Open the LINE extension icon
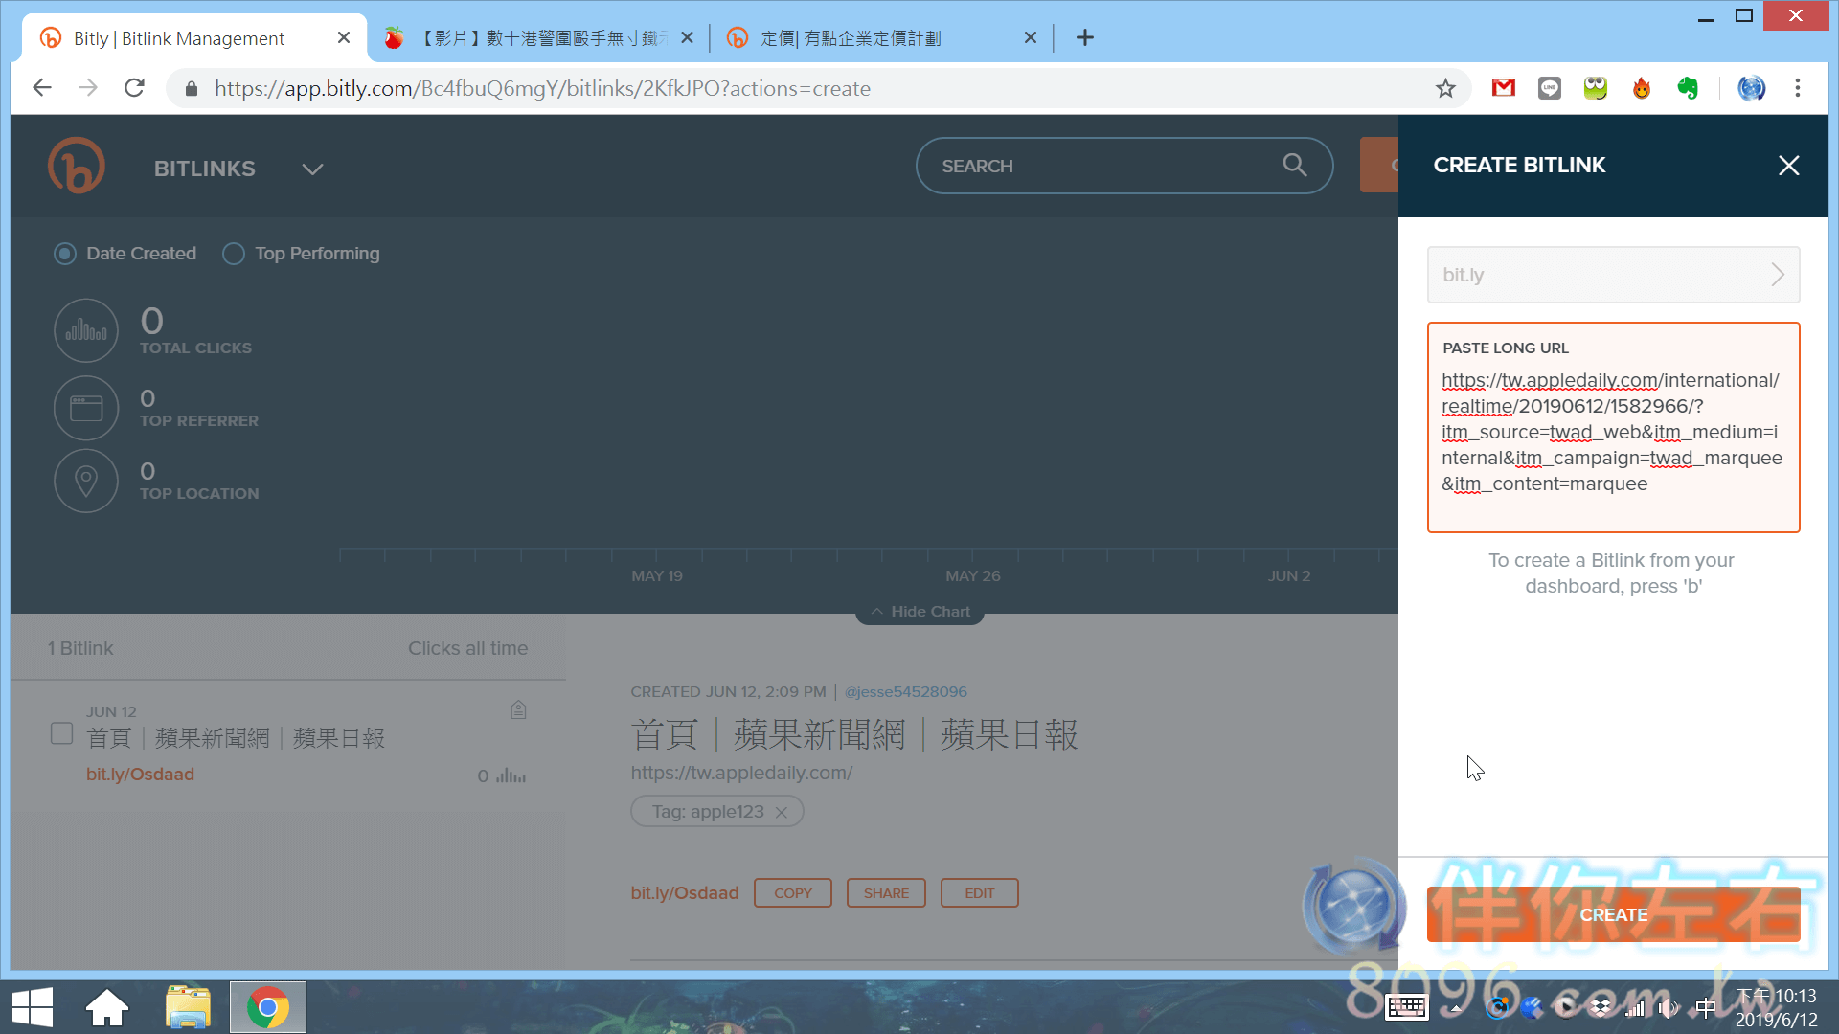Viewport: 1839px width, 1034px height. [1549, 88]
